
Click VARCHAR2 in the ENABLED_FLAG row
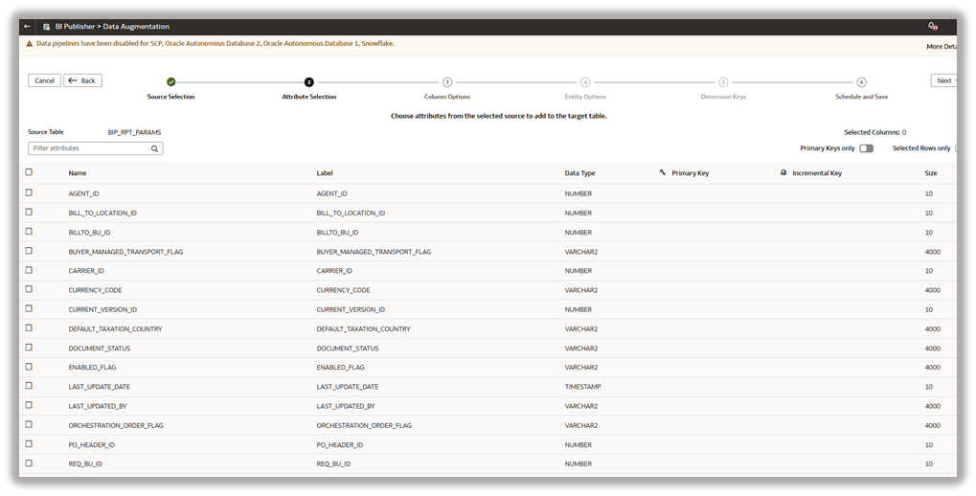(x=580, y=367)
